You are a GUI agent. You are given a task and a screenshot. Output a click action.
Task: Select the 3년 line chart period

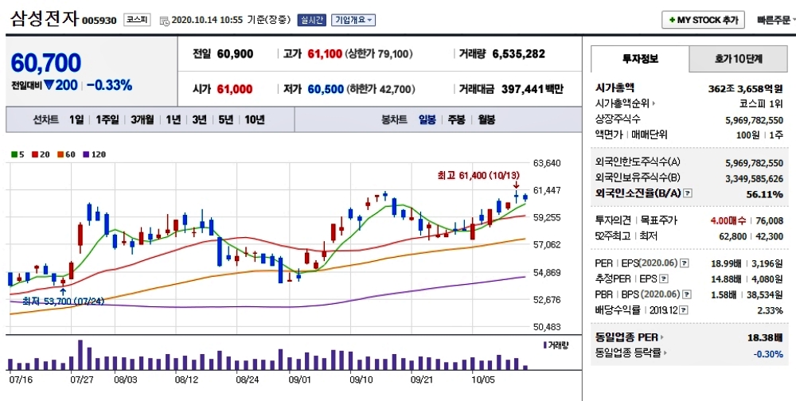coord(200,120)
